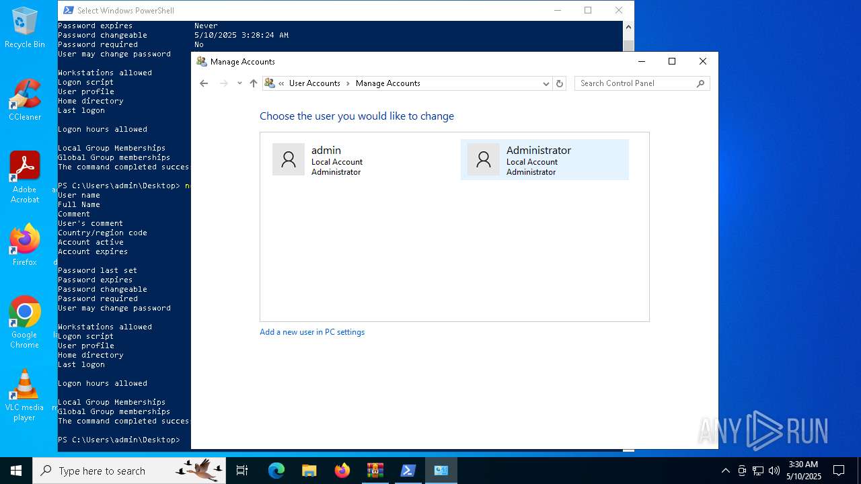Open the volume control in tray
The width and height of the screenshot is (861, 484).
click(774, 471)
